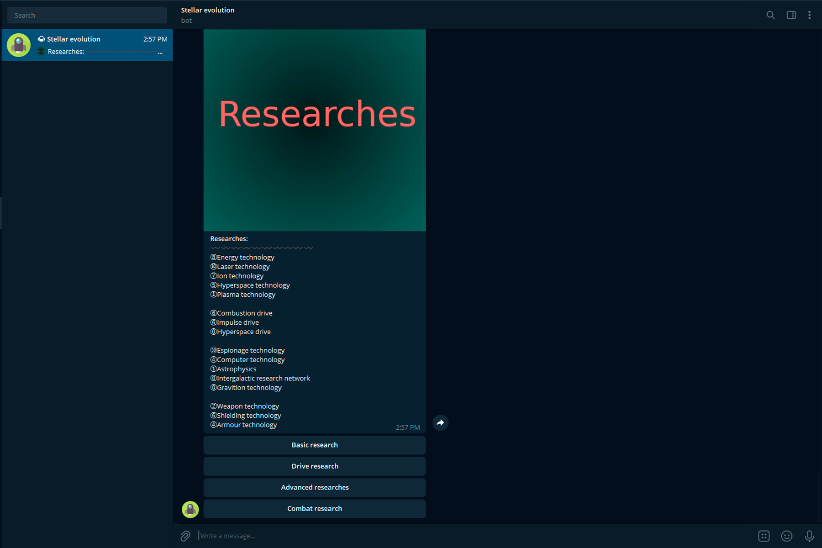This screenshot has height=548, width=822.
Task: Click the Stellar evolution chat header title
Action: click(207, 10)
